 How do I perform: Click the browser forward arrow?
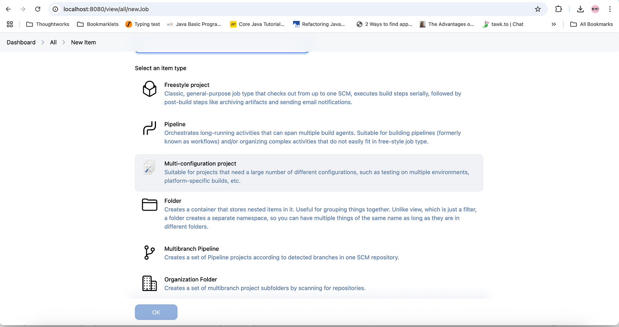pyautogui.click(x=23, y=9)
